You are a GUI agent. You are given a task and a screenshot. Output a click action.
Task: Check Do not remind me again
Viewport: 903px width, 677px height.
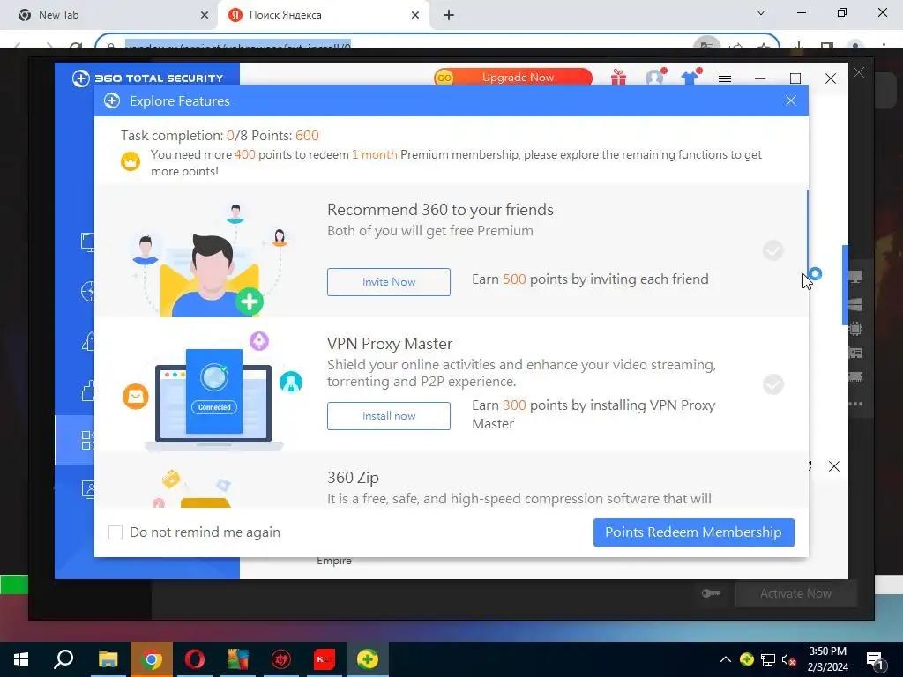tap(116, 532)
